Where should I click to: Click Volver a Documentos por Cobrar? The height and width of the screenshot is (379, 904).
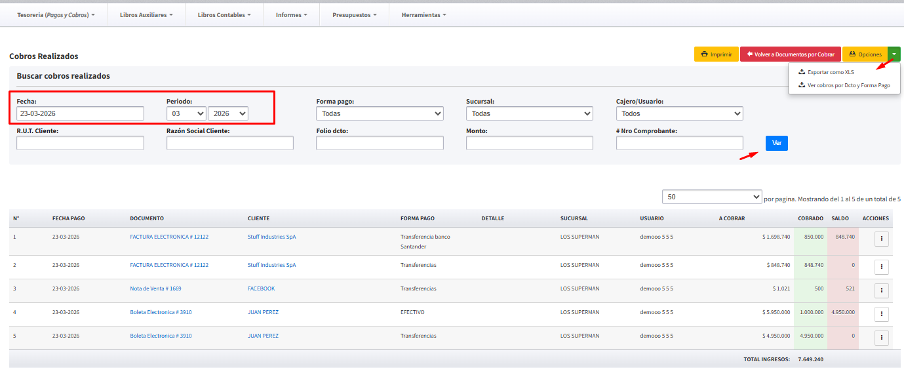[x=790, y=54]
